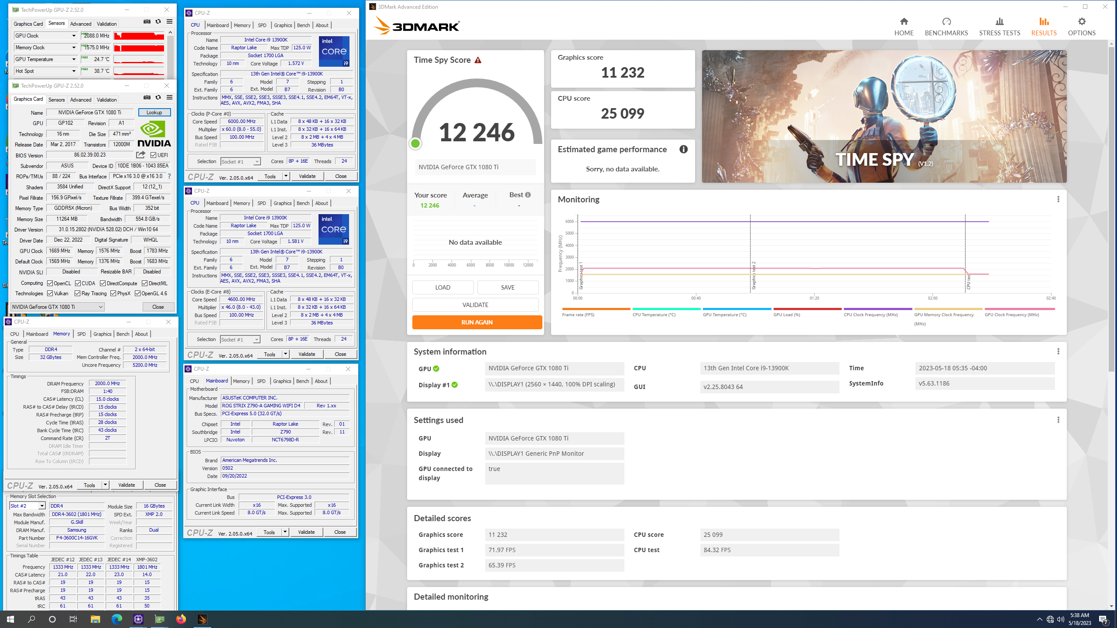Click Time Spy Score warning triangle
Viewport: 1117px width, 628px height.
point(478,60)
